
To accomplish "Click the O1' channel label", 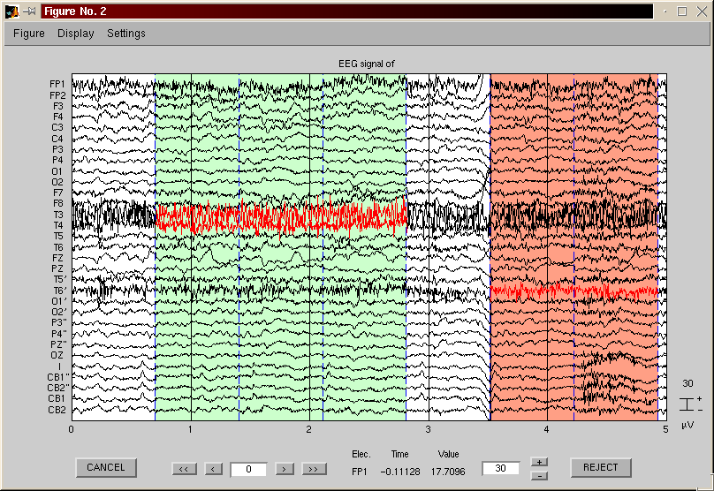I will (x=58, y=301).
